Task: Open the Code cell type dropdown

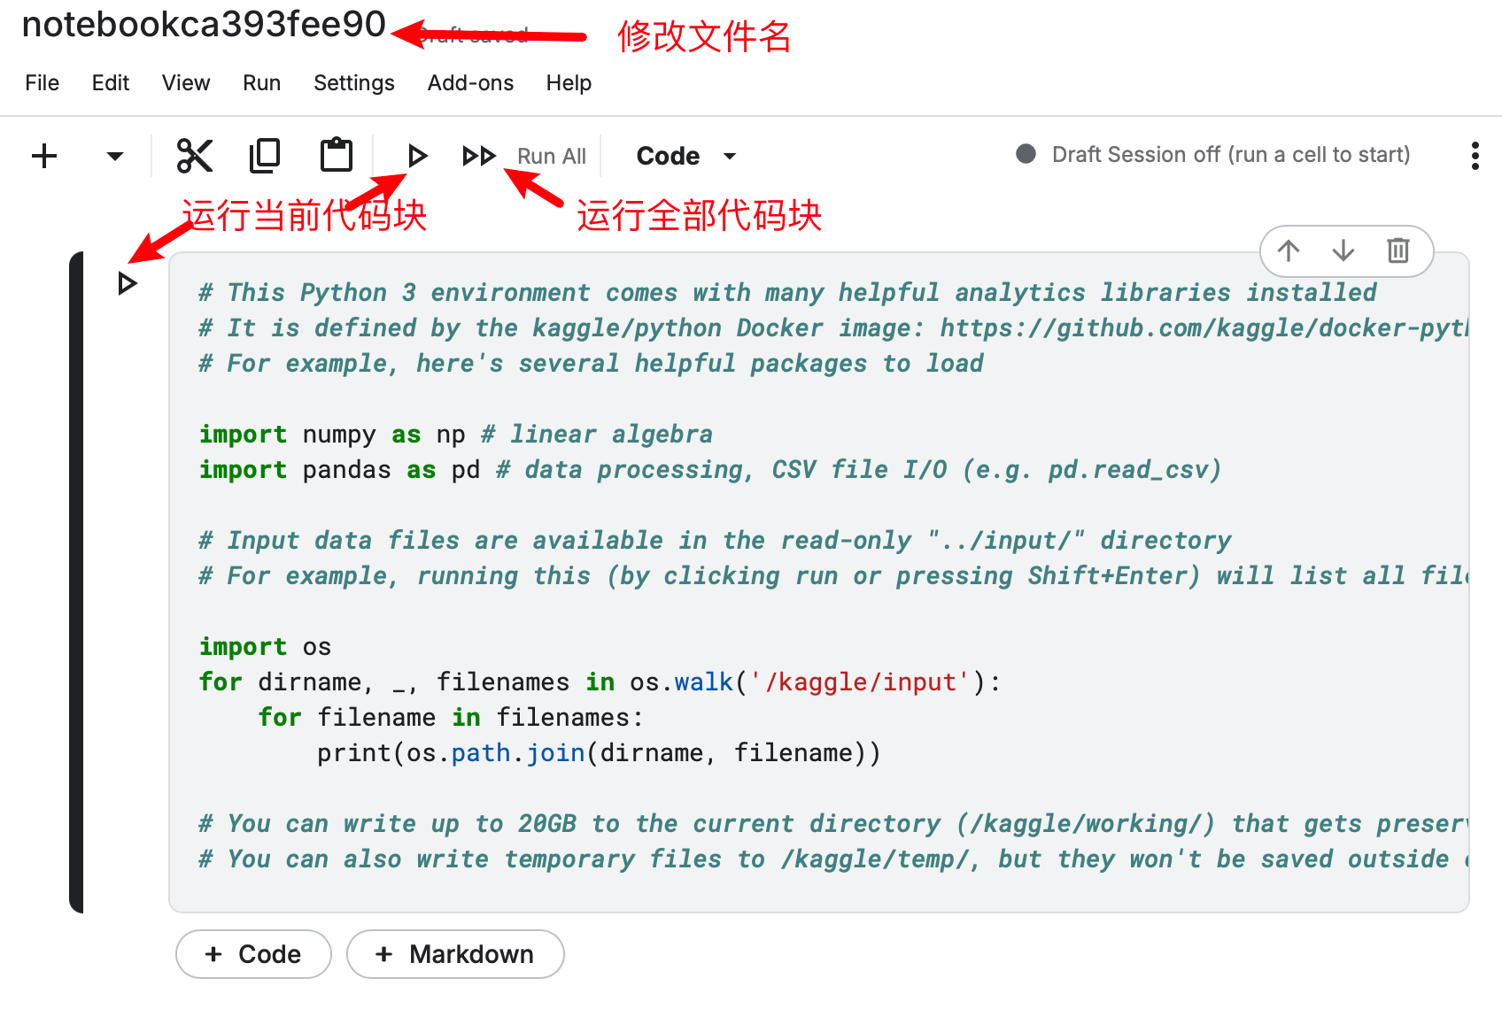Action: click(685, 157)
